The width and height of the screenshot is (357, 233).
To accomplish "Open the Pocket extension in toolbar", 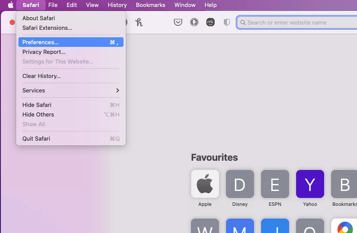I will (178, 22).
